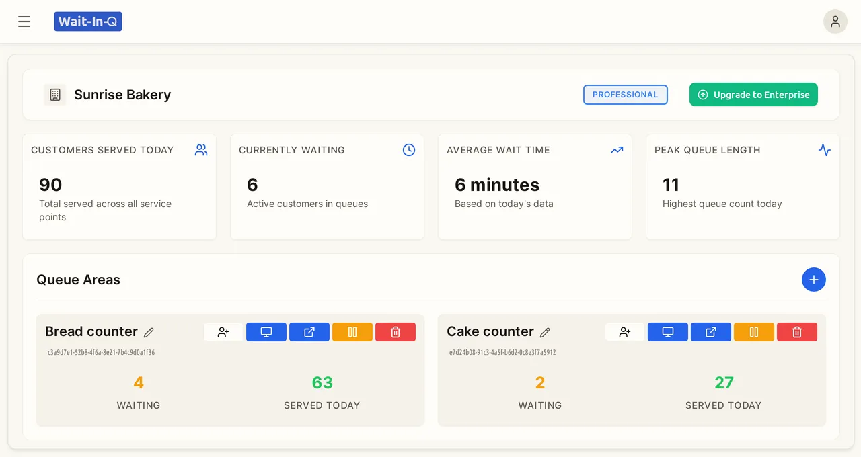Click Upgrade to Enterprise button

pos(753,95)
